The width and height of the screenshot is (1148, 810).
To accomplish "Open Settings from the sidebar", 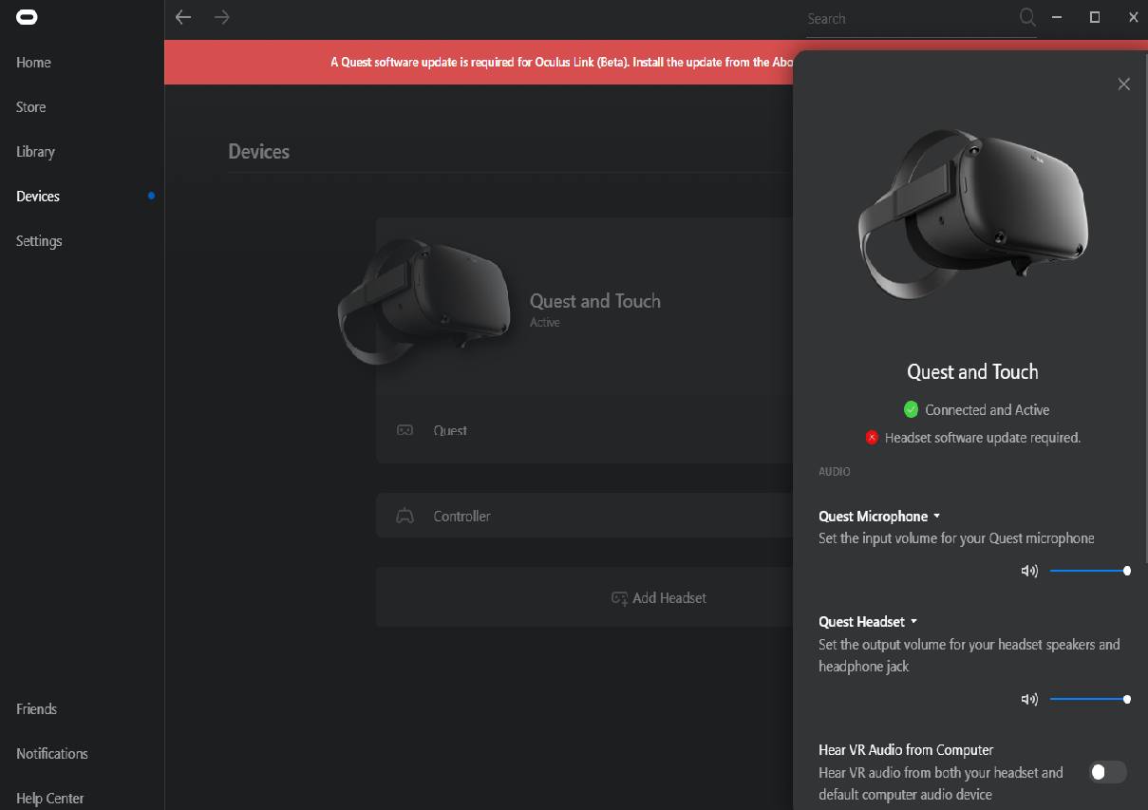I will tap(39, 241).
